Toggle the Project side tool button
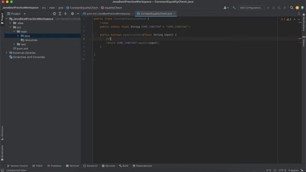This screenshot has height=172, width=306. pyautogui.click(x=2, y=18)
